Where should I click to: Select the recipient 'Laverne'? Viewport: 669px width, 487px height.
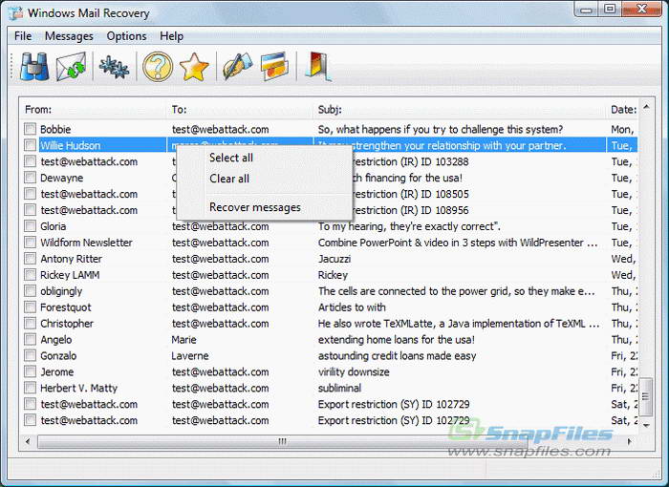[x=190, y=355]
